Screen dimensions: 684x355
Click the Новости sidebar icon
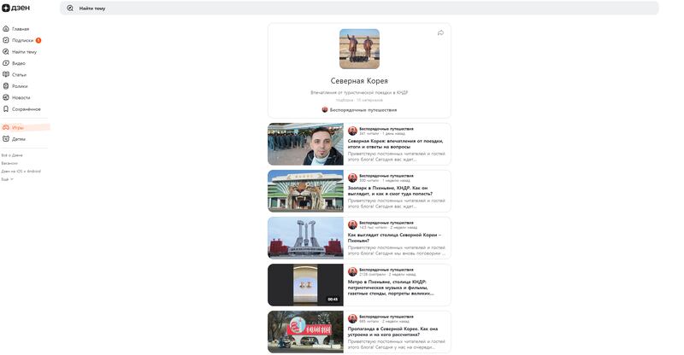coord(6,97)
